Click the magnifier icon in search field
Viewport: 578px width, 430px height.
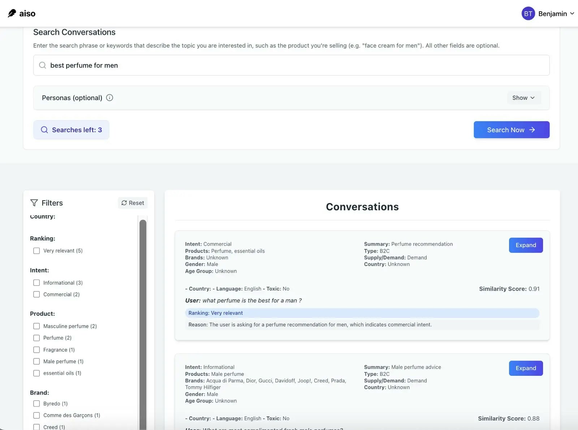tap(43, 65)
